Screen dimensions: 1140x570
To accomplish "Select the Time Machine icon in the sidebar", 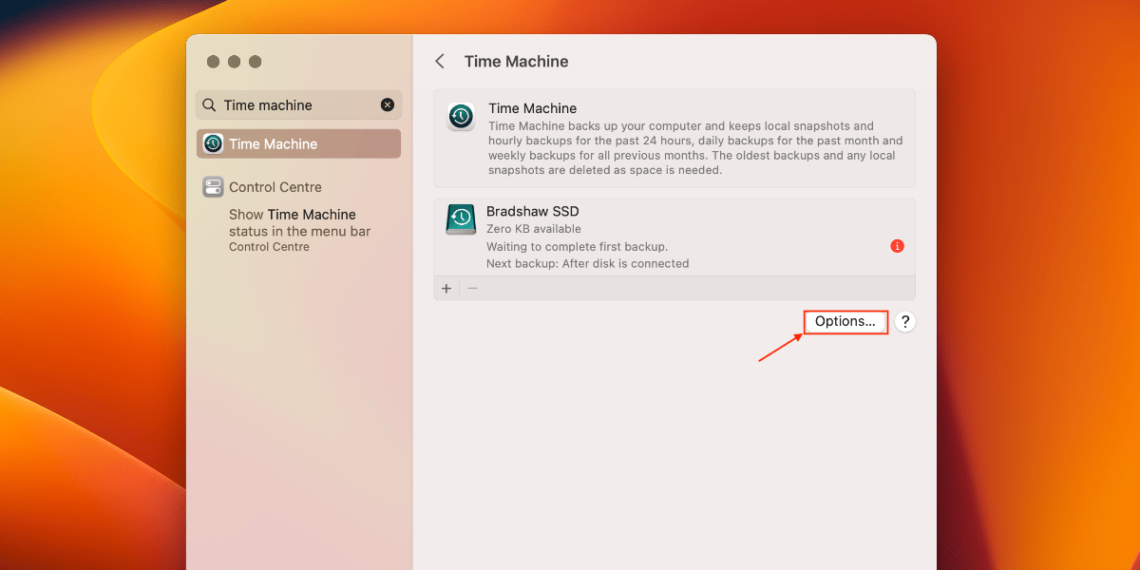I will tap(211, 142).
